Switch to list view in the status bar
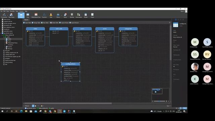This screenshot has width=215, height=121. tap(176, 108)
